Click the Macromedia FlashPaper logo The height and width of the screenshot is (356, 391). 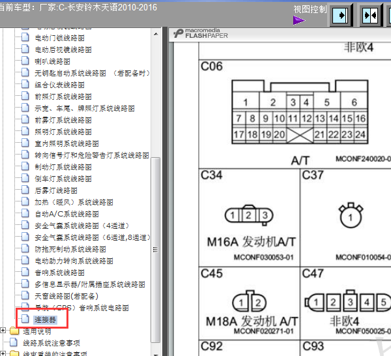pyautogui.click(x=201, y=33)
